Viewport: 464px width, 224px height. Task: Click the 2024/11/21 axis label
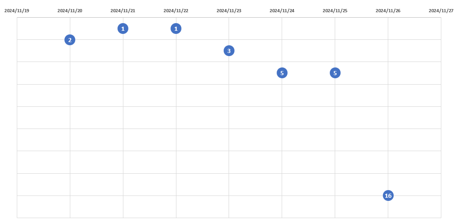click(x=123, y=11)
